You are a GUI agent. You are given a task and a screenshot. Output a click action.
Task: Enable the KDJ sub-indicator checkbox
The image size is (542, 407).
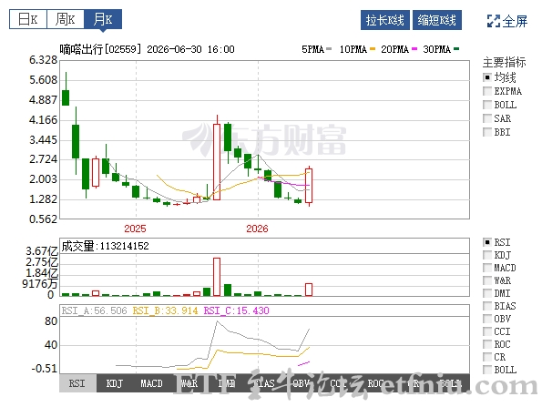[487, 255]
